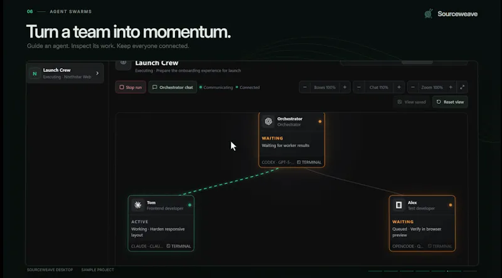Click the Launch Crew heading title
The width and height of the screenshot is (502, 278).
[x=156, y=63]
